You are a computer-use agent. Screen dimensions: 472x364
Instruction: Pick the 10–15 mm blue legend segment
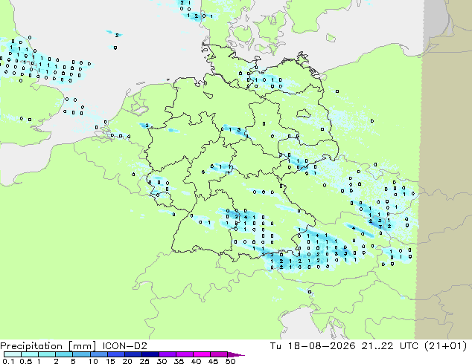(x=98, y=354)
